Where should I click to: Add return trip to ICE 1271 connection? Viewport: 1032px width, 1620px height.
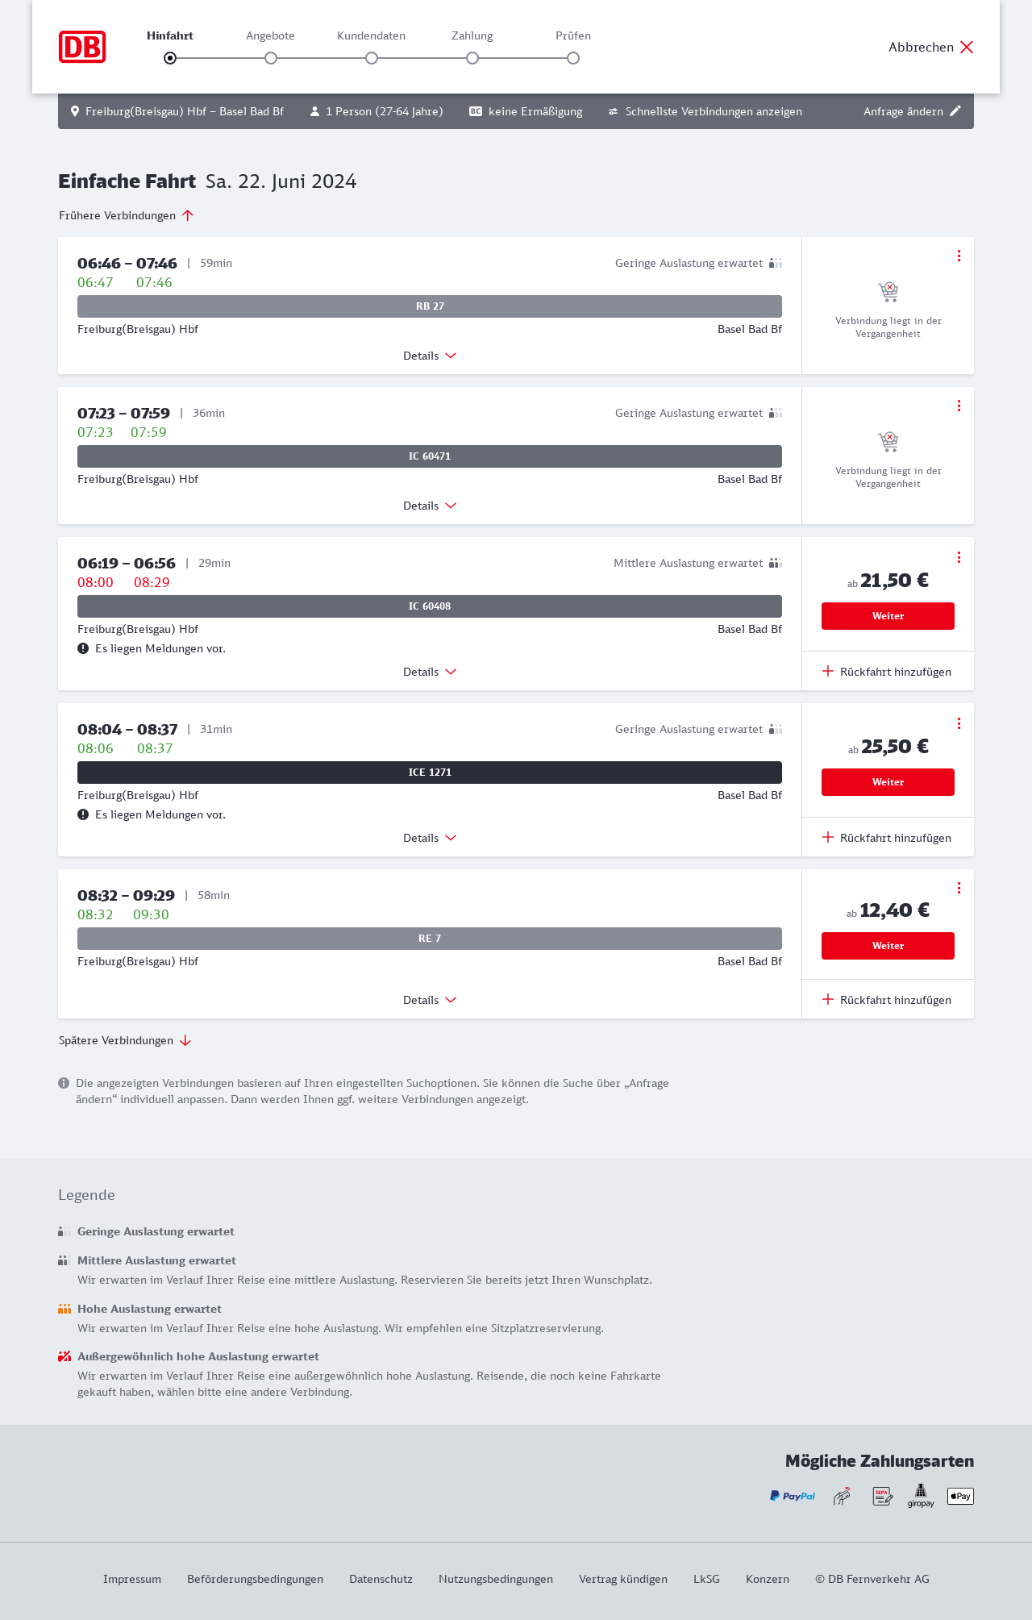click(887, 838)
